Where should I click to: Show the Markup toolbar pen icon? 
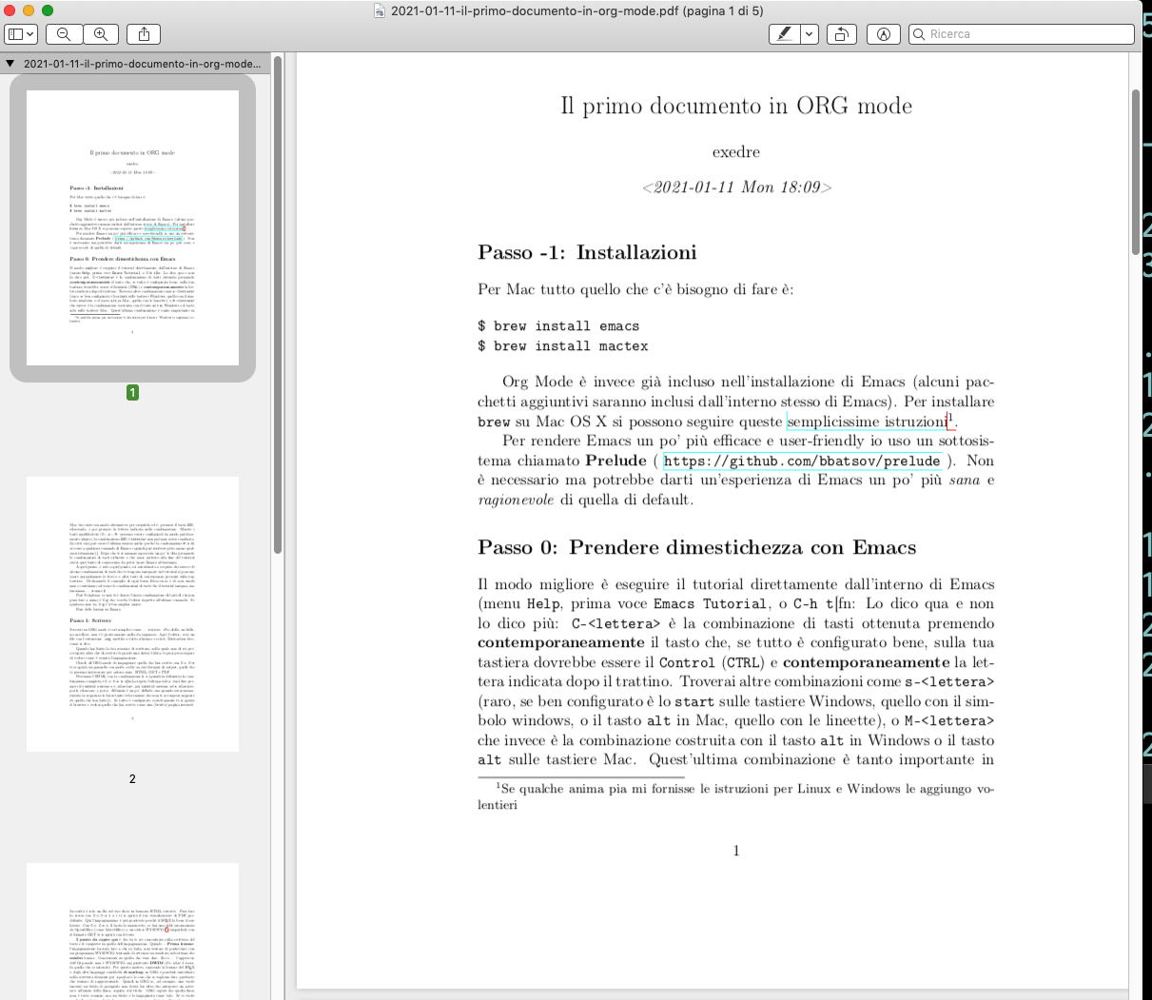883,33
